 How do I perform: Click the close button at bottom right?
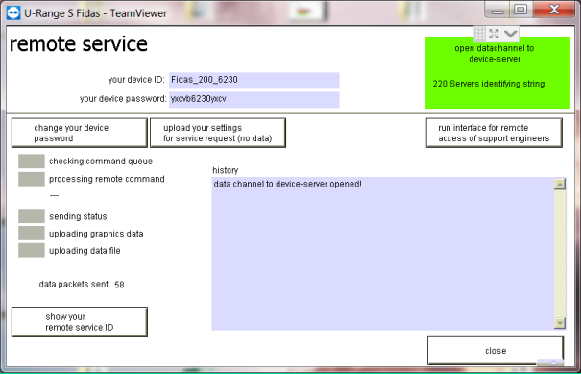(x=496, y=351)
